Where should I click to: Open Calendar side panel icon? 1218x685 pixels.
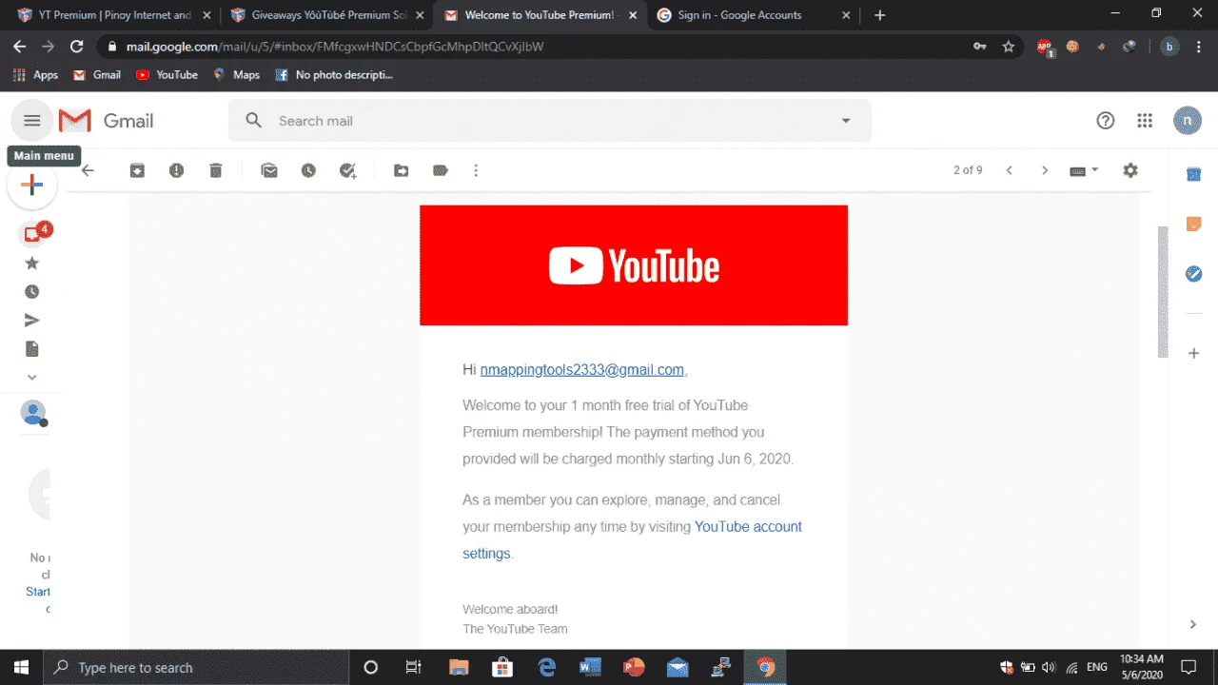click(1193, 174)
